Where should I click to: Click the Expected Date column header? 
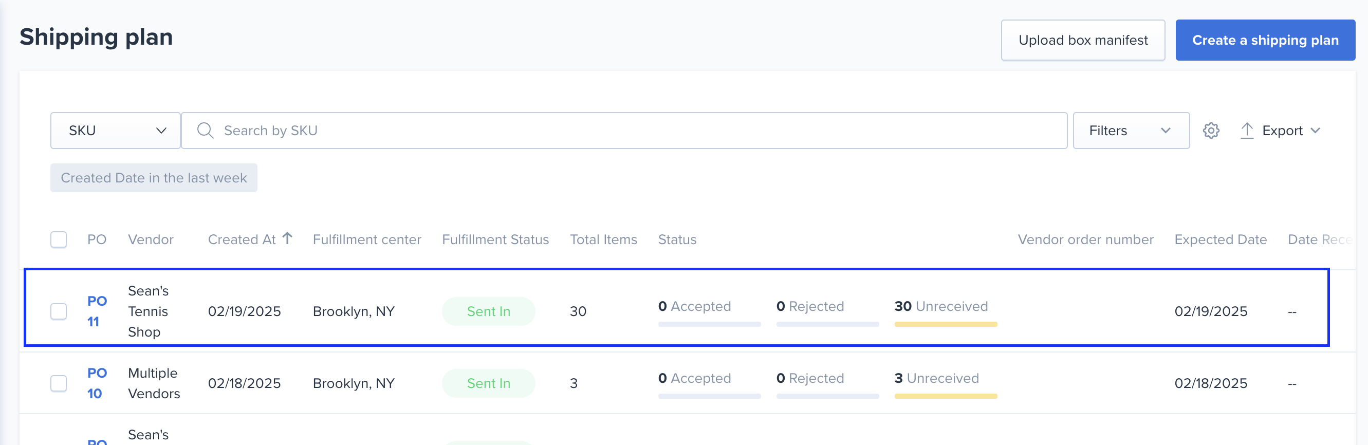coord(1221,240)
